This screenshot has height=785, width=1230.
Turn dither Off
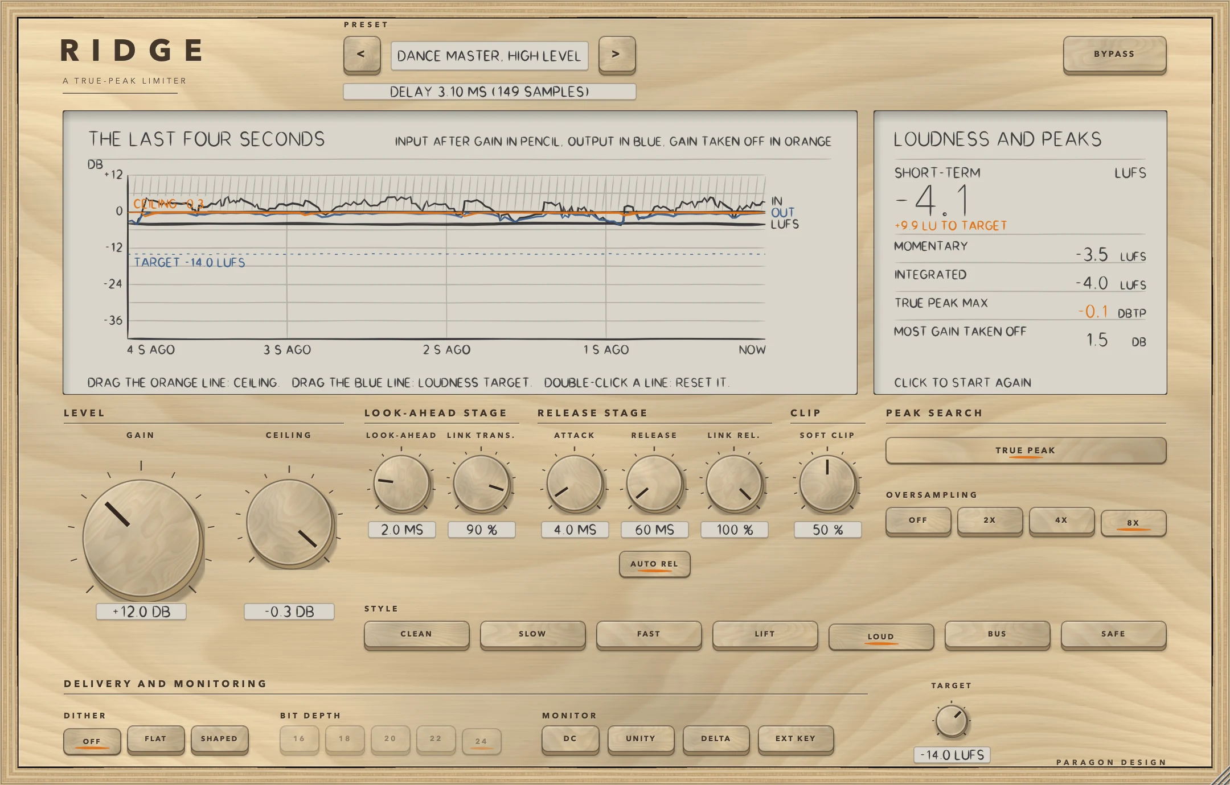tap(92, 741)
